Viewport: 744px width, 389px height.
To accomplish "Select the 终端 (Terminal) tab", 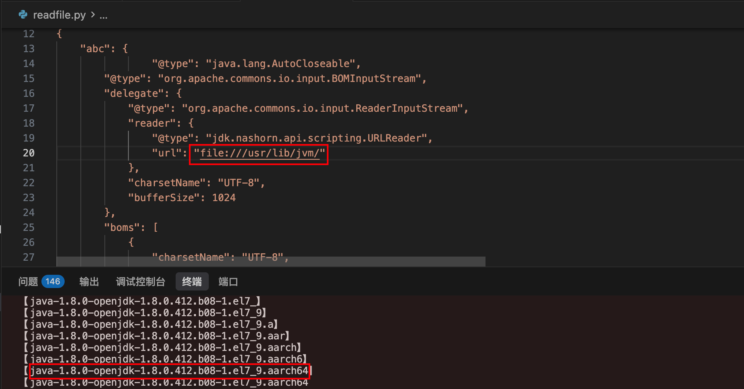I will point(192,282).
